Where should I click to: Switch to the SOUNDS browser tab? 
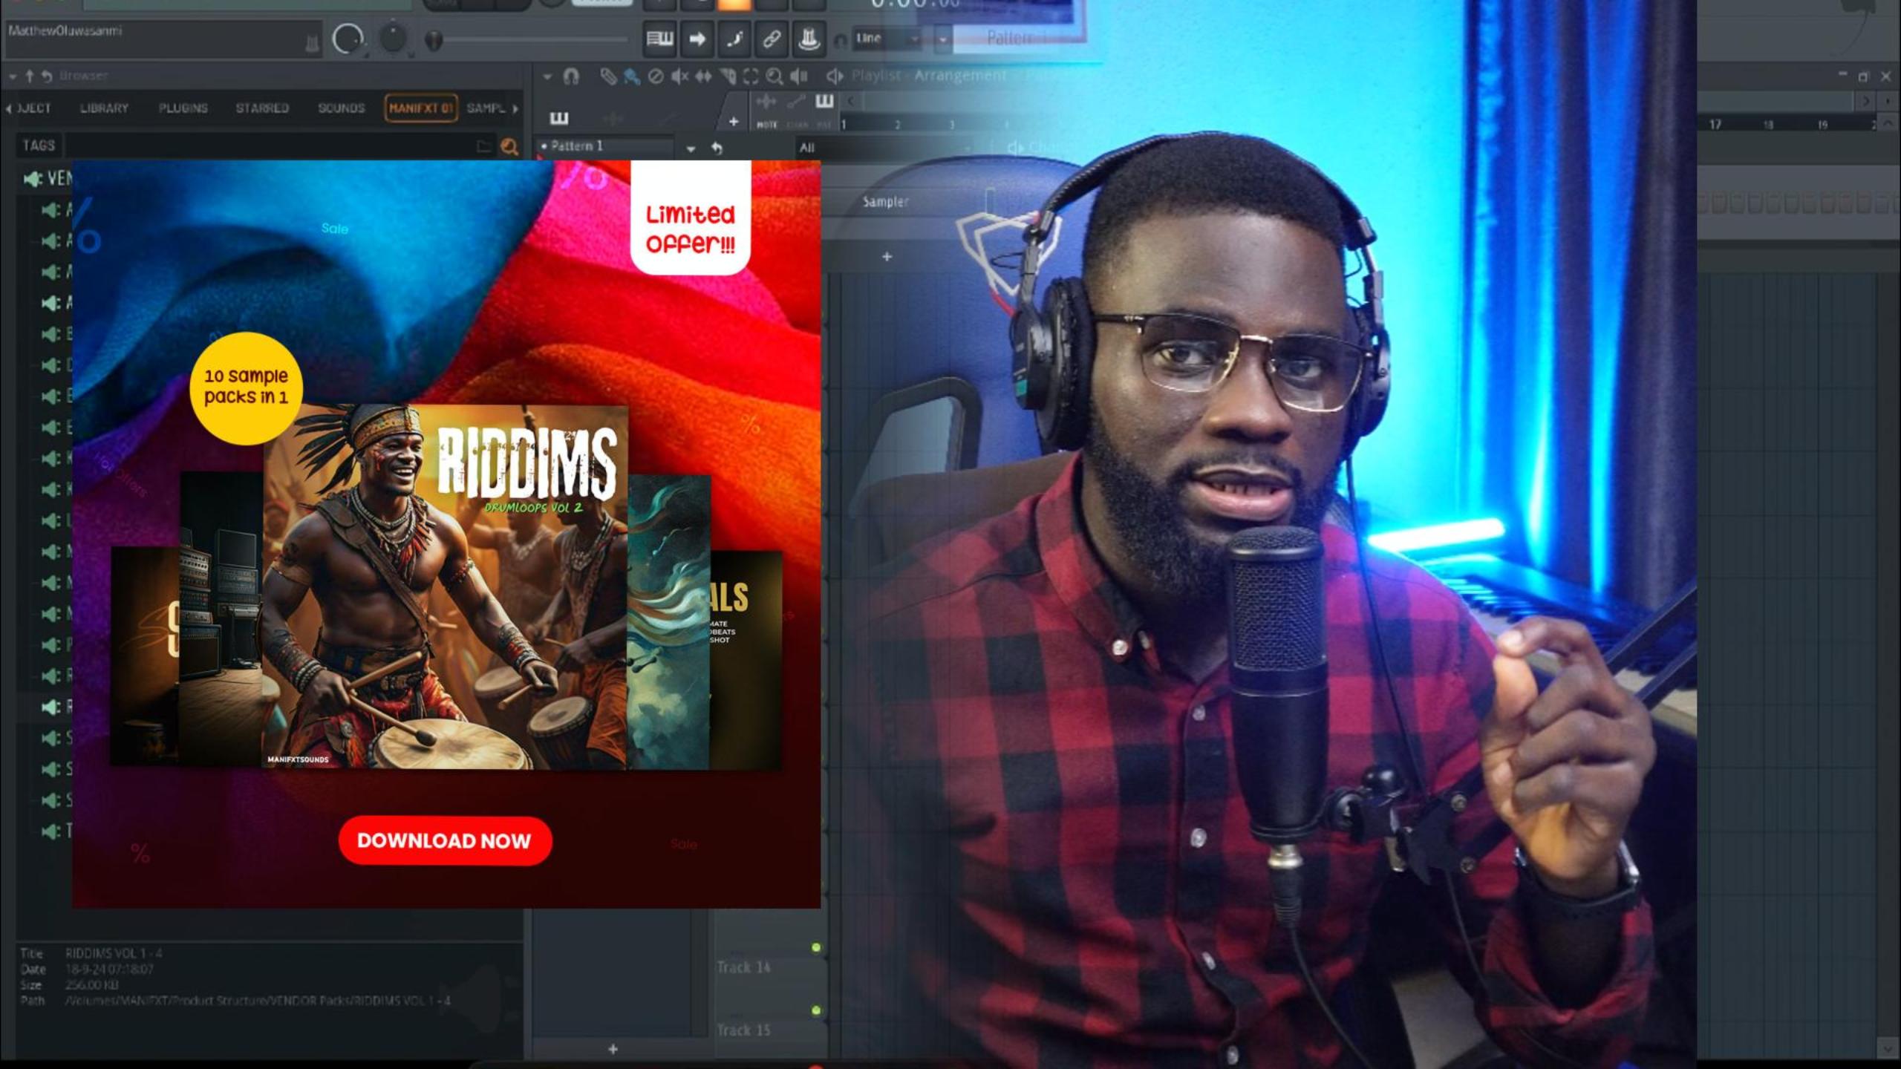tap(341, 108)
